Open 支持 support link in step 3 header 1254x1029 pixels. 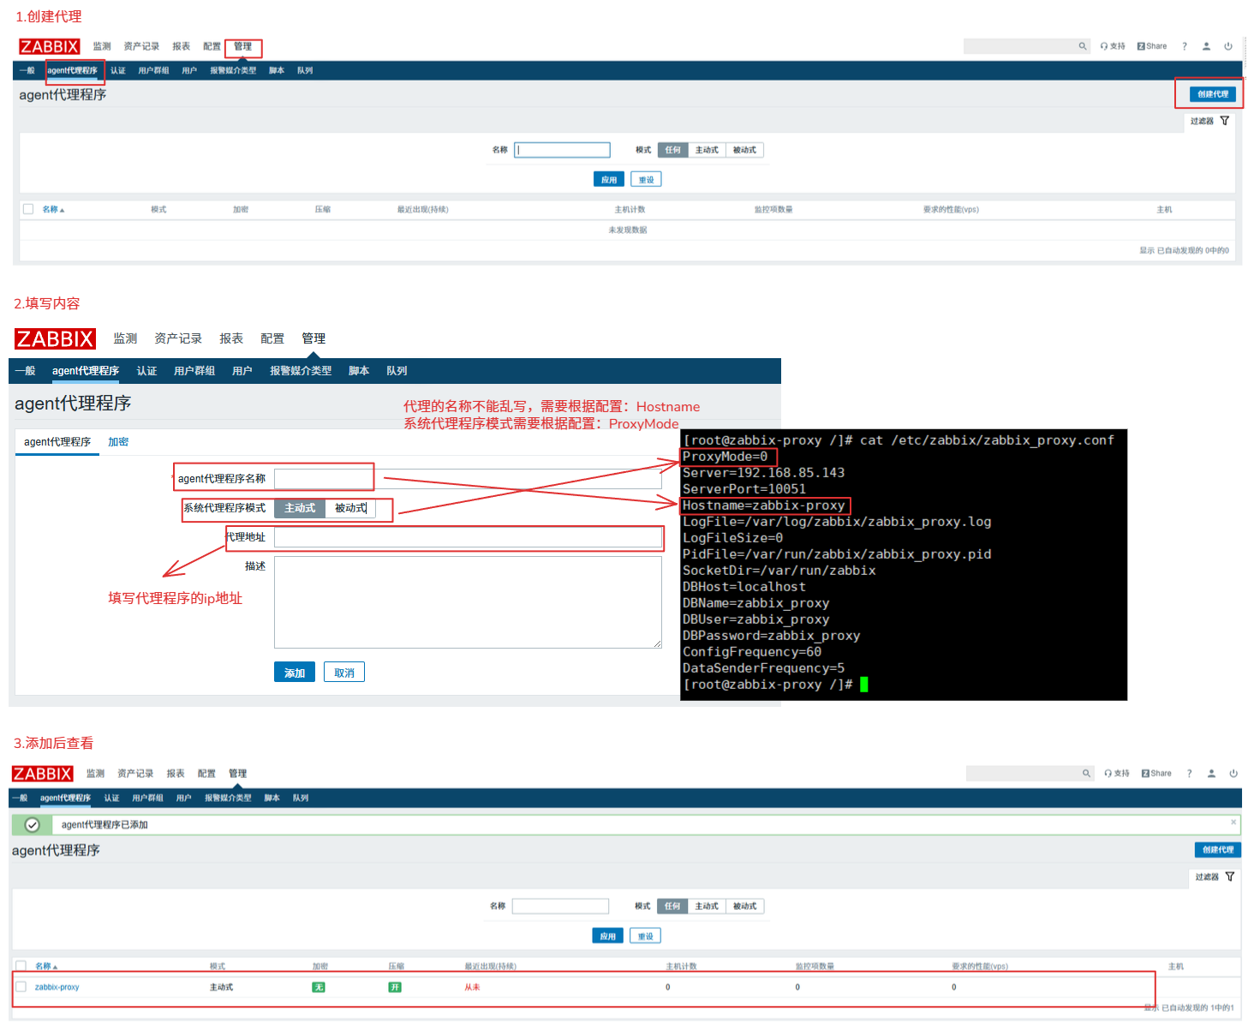pyautogui.click(x=1117, y=773)
